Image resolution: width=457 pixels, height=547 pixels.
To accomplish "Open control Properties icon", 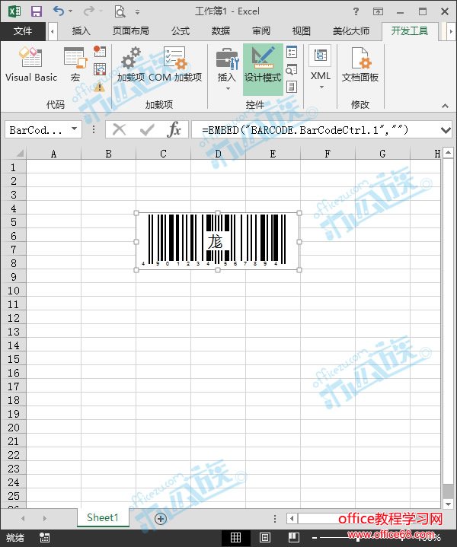I will point(292,52).
